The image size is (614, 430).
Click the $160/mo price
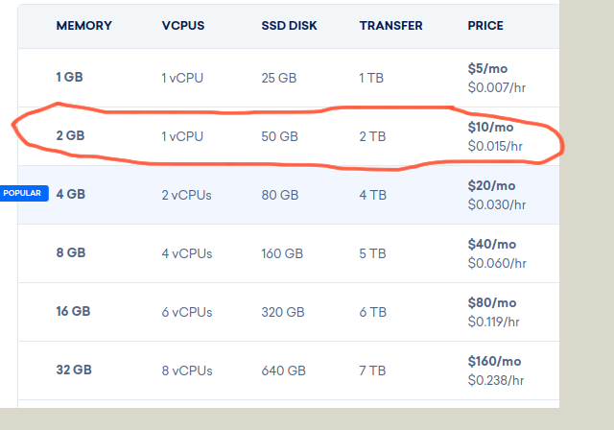point(494,361)
